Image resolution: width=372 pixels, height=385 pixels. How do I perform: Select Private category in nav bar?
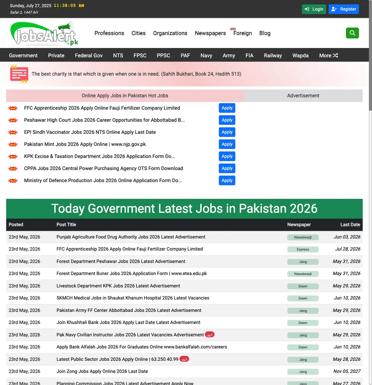[x=56, y=55]
